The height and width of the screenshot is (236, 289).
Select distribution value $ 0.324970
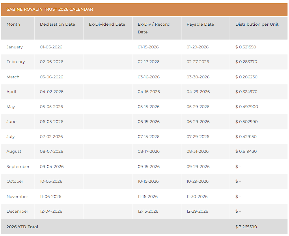247,92
